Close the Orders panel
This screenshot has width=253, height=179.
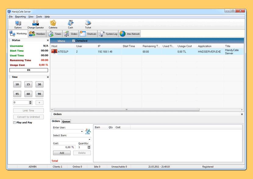[242, 114]
